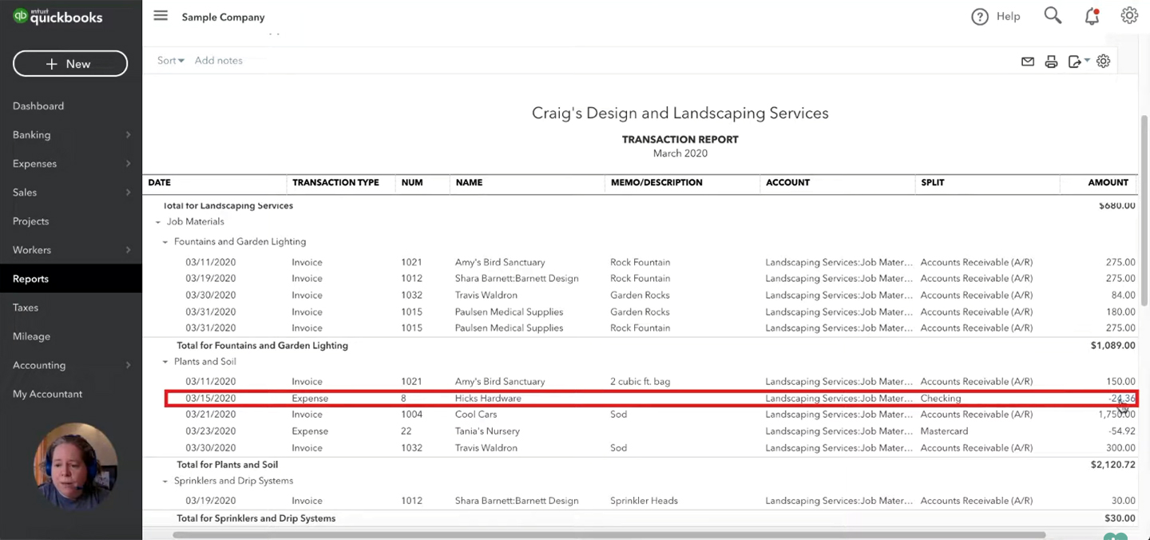The height and width of the screenshot is (540, 1150).
Task: Click the 84.00 Garden Rocks amount
Action: pos(1122,296)
